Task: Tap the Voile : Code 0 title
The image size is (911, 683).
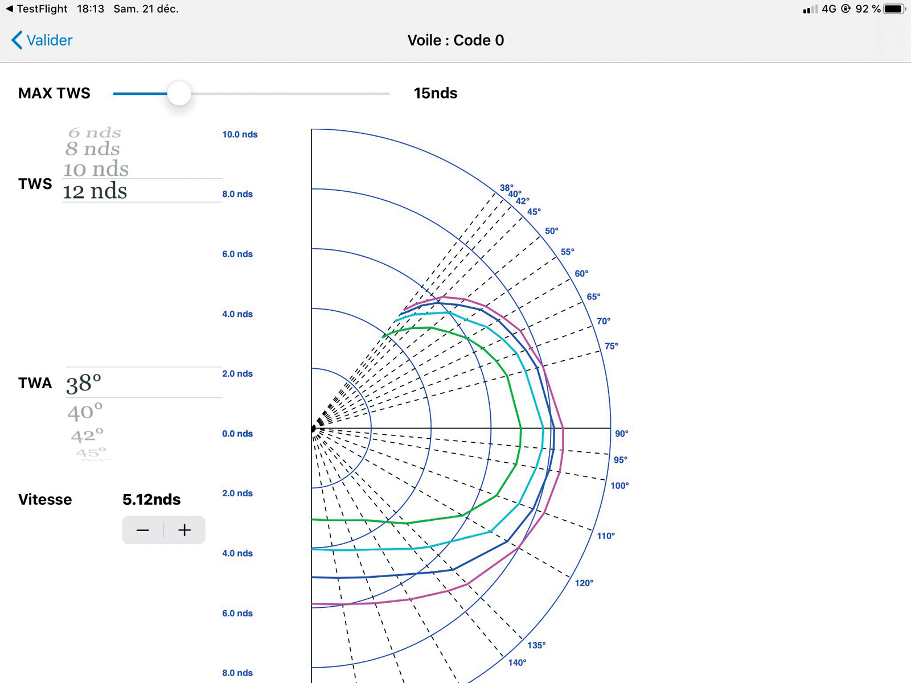Action: coord(455,40)
